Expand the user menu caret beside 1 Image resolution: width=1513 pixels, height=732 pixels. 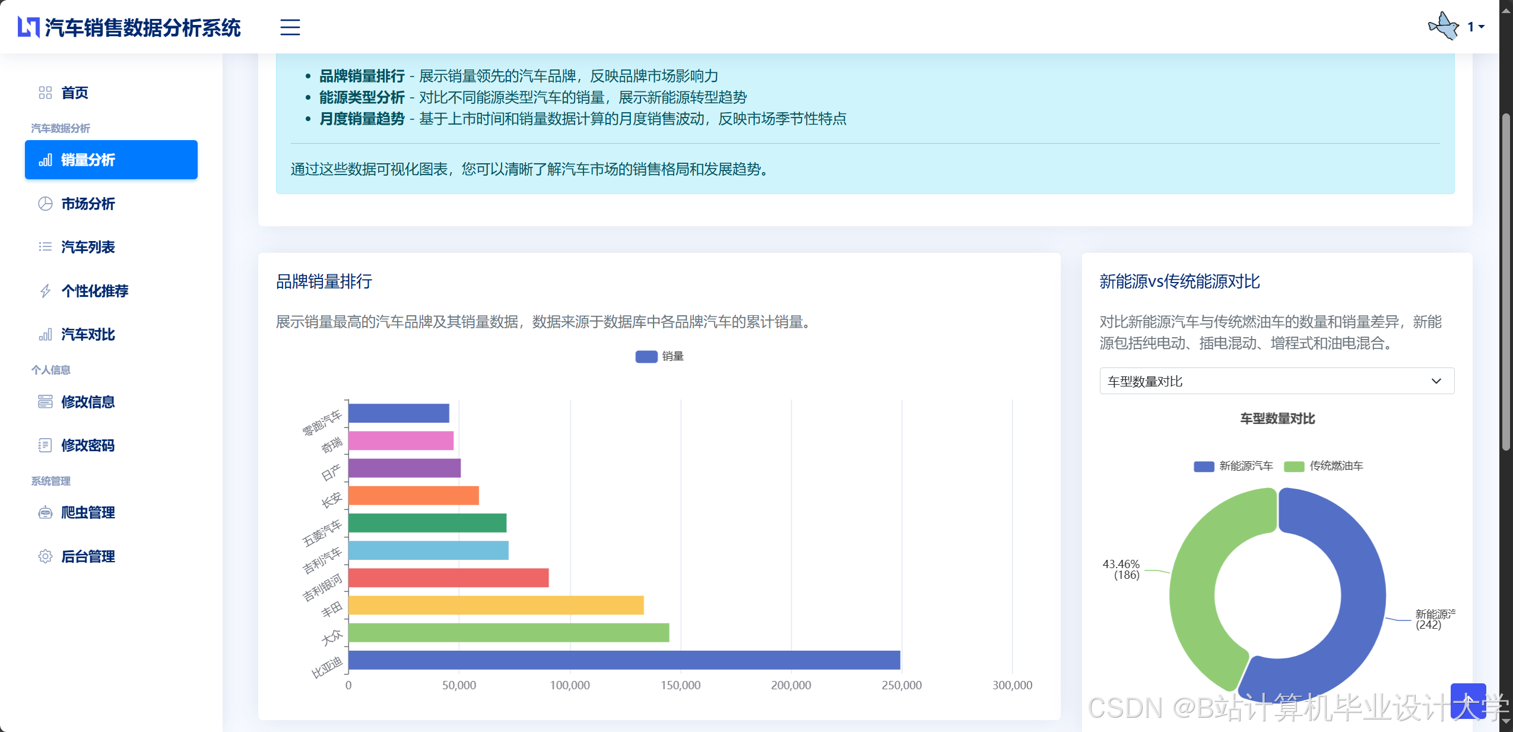pos(1482,27)
